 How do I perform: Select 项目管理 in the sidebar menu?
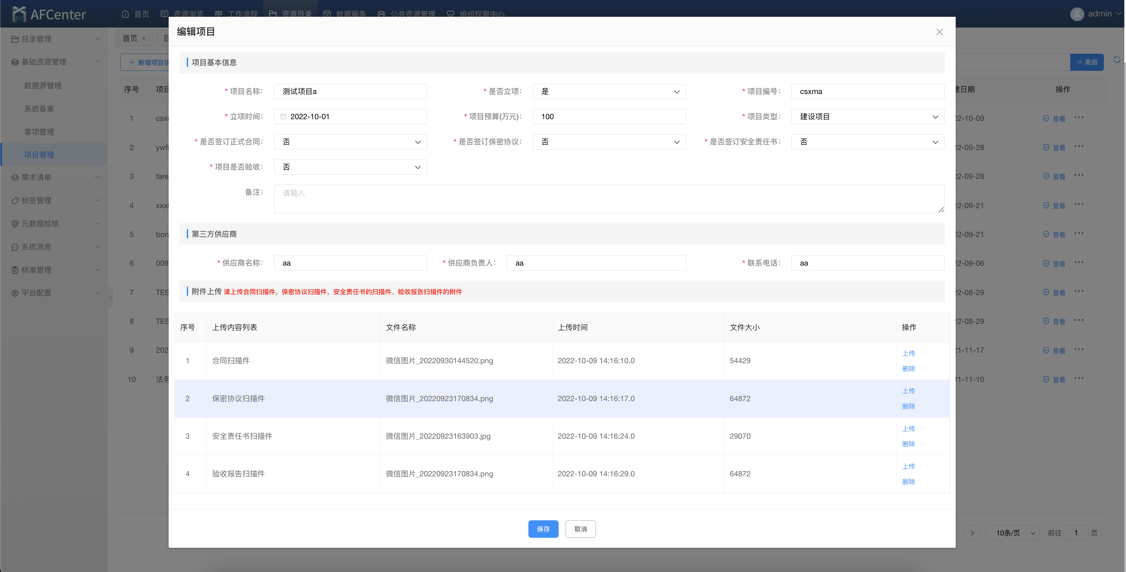pos(39,154)
